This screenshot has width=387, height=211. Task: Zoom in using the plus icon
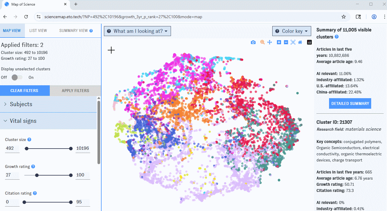279,42
